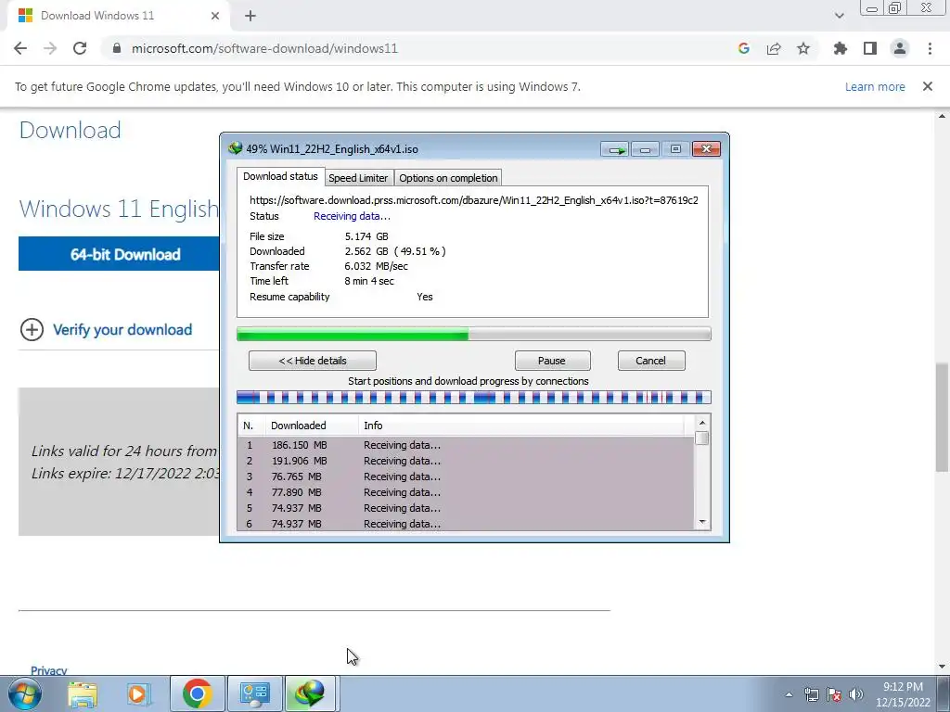Click Receiving data status text
Viewport: 950px width, 712px height.
[x=352, y=216]
